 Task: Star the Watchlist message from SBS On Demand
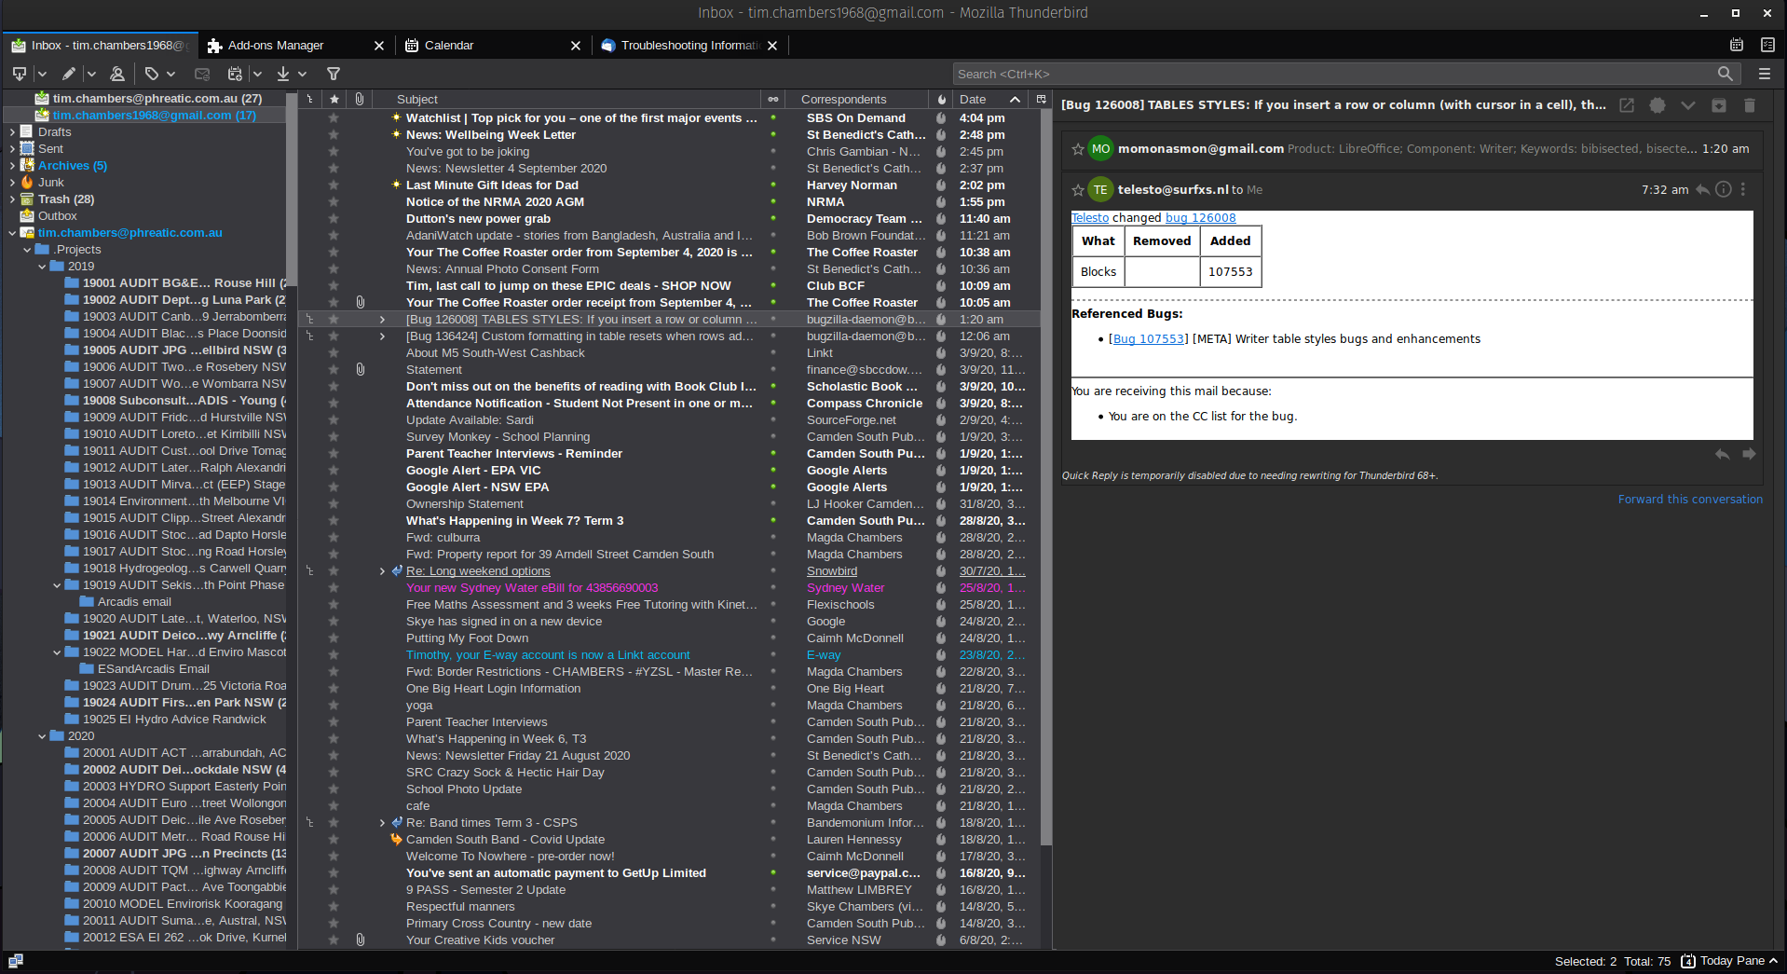coord(333,117)
